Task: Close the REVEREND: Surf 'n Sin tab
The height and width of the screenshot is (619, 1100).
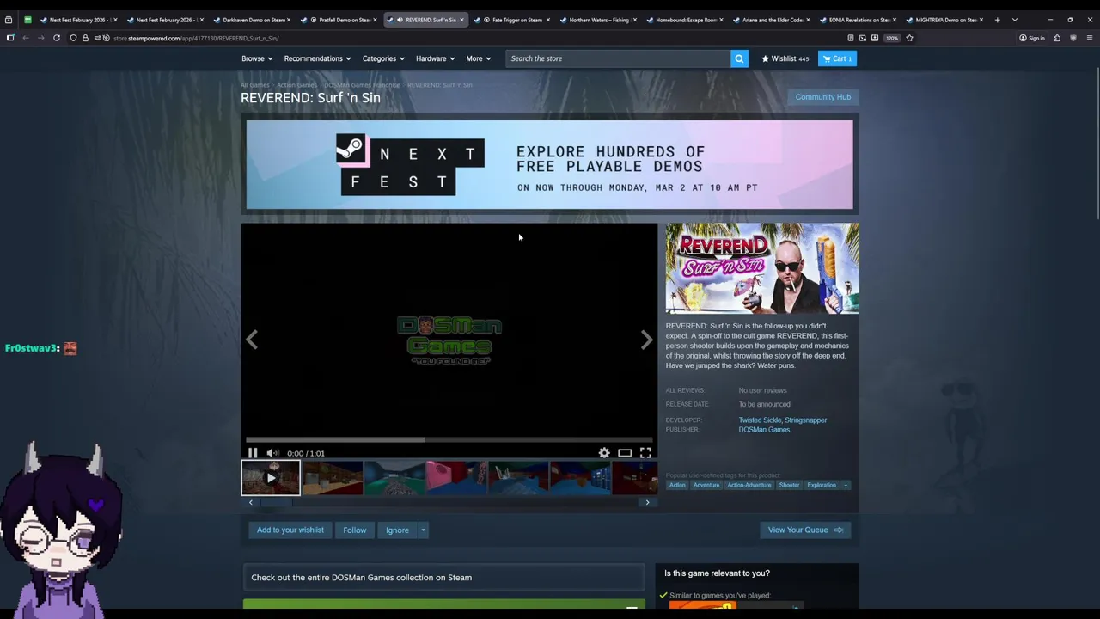Action: point(462,20)
